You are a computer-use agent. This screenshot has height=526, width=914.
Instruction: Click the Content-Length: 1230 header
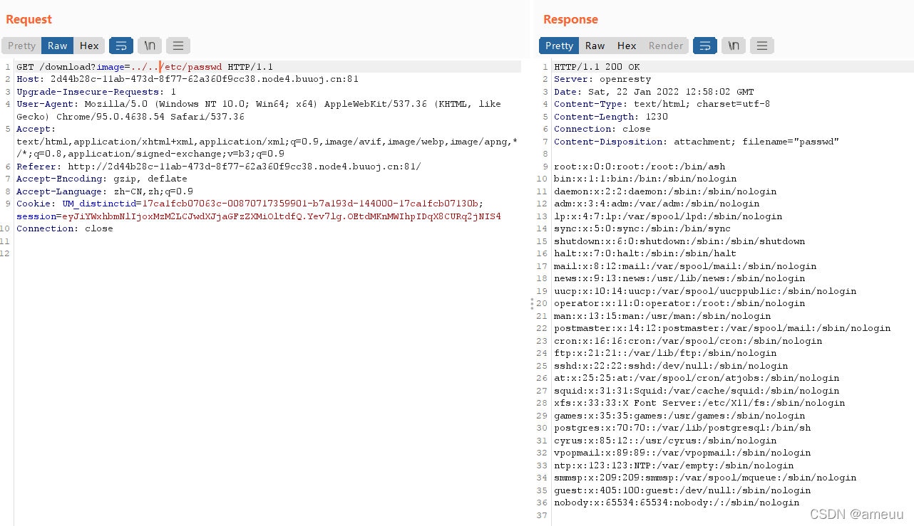611,117
